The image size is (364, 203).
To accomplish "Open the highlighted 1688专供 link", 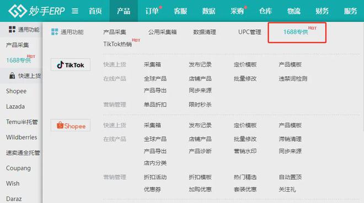I will point(296,32).
